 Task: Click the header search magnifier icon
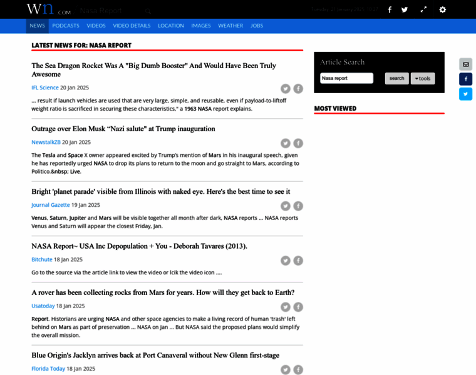click(x=148, y=11)
